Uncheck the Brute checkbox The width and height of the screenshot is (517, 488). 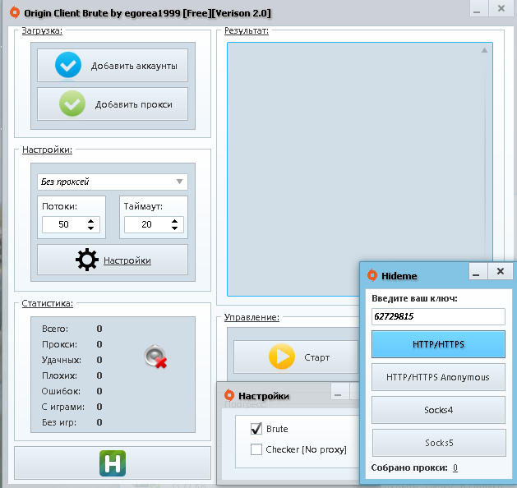(256, 429)
